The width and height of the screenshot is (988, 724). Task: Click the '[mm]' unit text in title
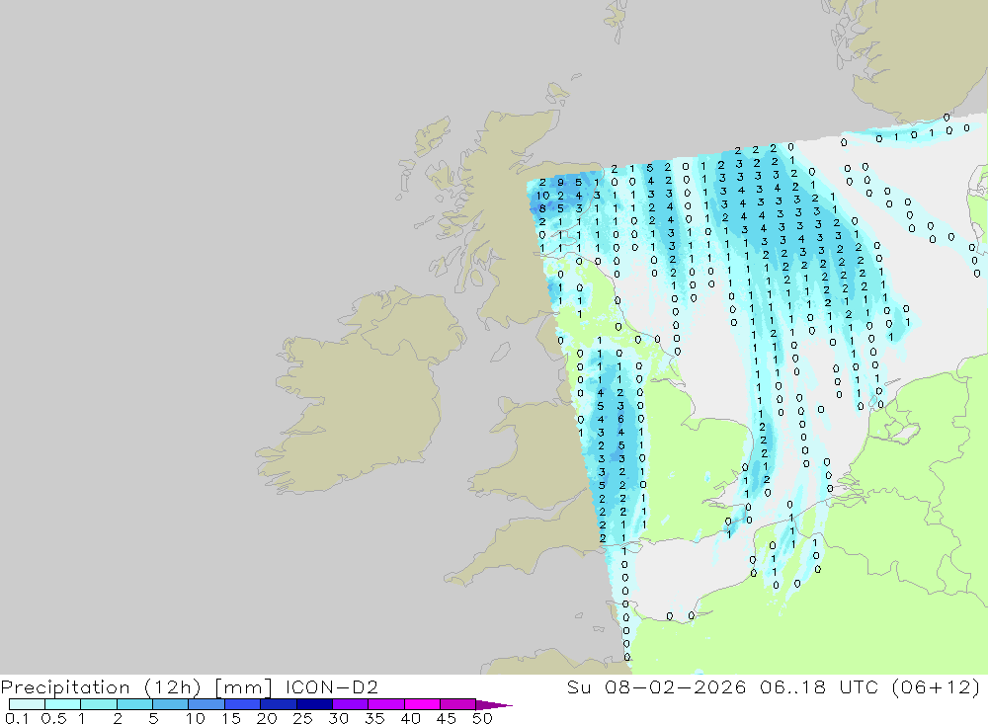[243, 687]
